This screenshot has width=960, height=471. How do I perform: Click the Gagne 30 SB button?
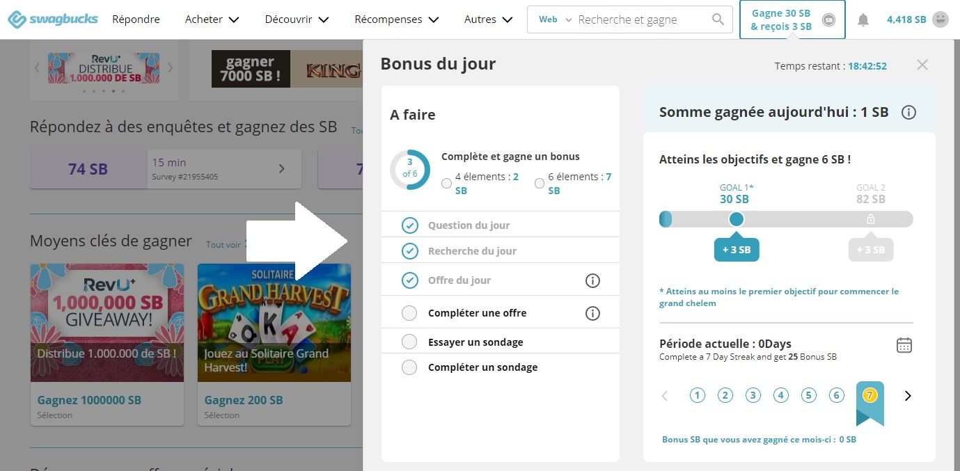[x=792, y=19]
